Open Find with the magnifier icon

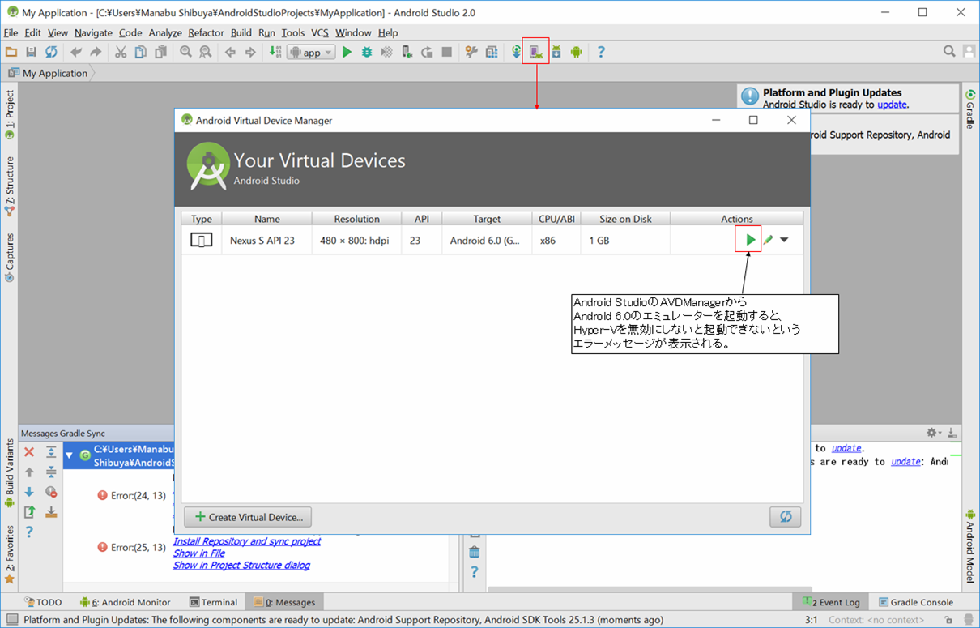pos(185,52)
